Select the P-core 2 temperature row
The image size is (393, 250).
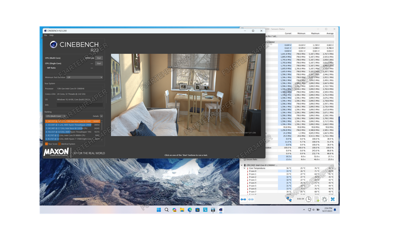(287, 177)
